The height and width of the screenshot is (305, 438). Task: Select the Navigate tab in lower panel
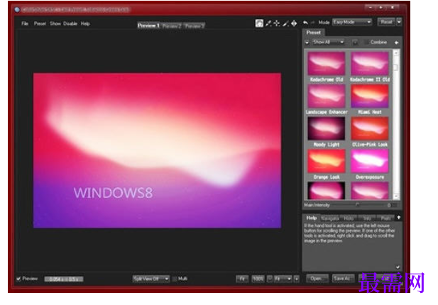pos(330,218)
